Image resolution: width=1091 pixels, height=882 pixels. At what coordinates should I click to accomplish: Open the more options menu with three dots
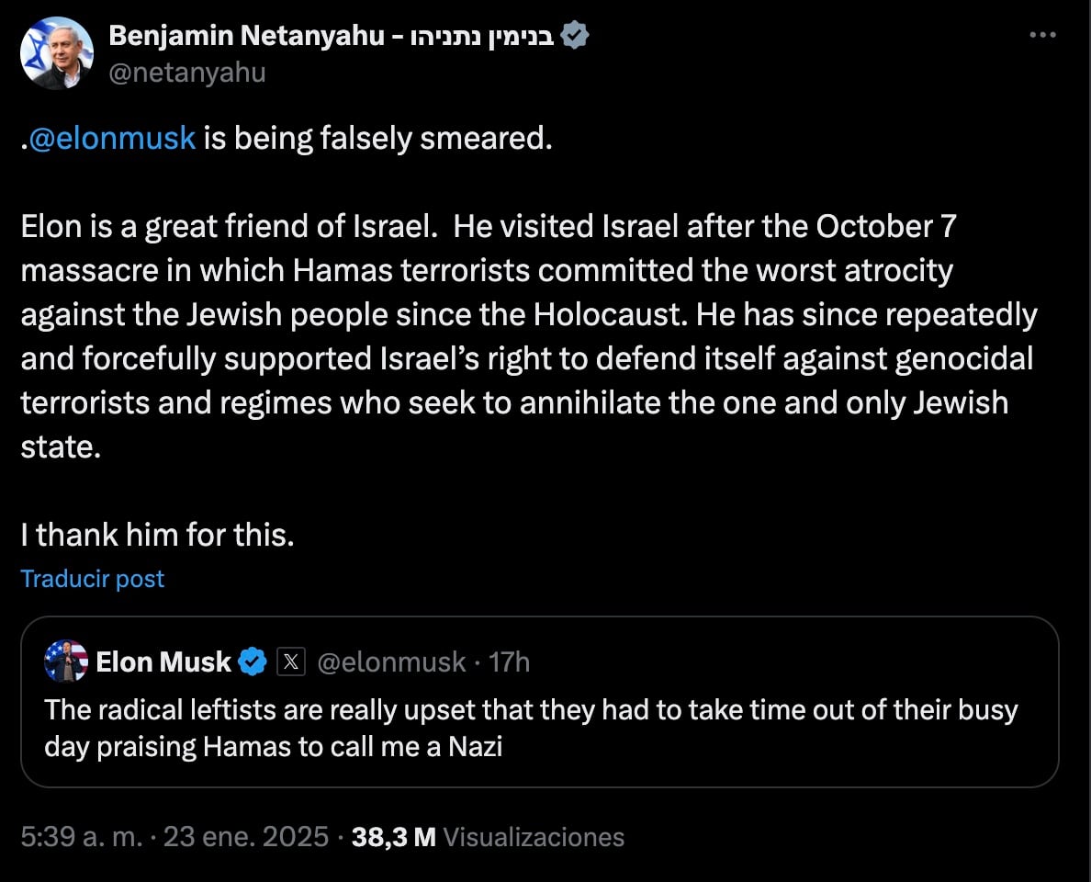click(x=1042, y=35)
